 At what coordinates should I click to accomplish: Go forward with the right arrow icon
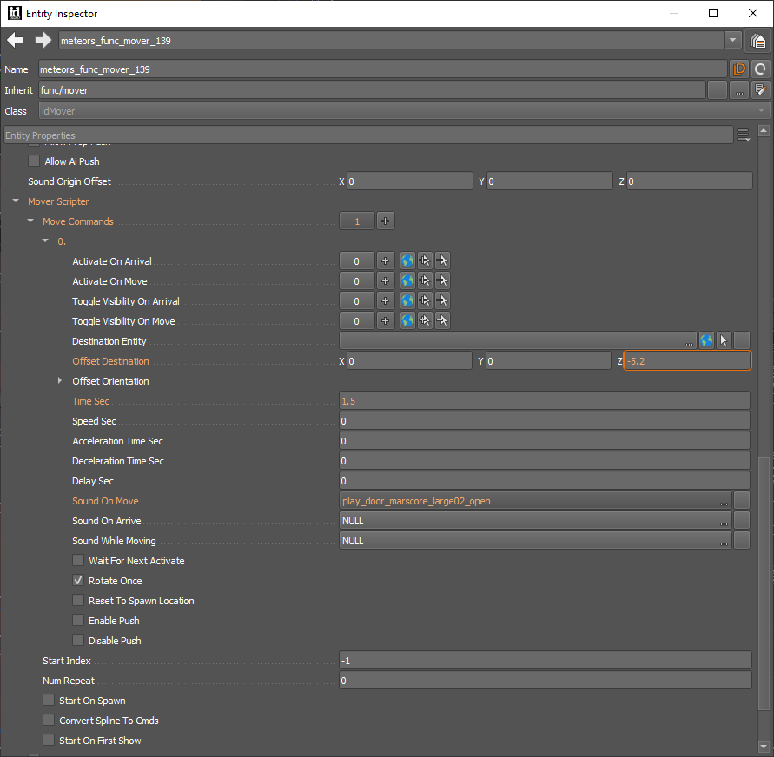43,41
